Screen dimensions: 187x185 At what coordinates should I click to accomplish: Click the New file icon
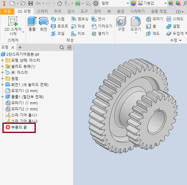(x=12, y=3)
